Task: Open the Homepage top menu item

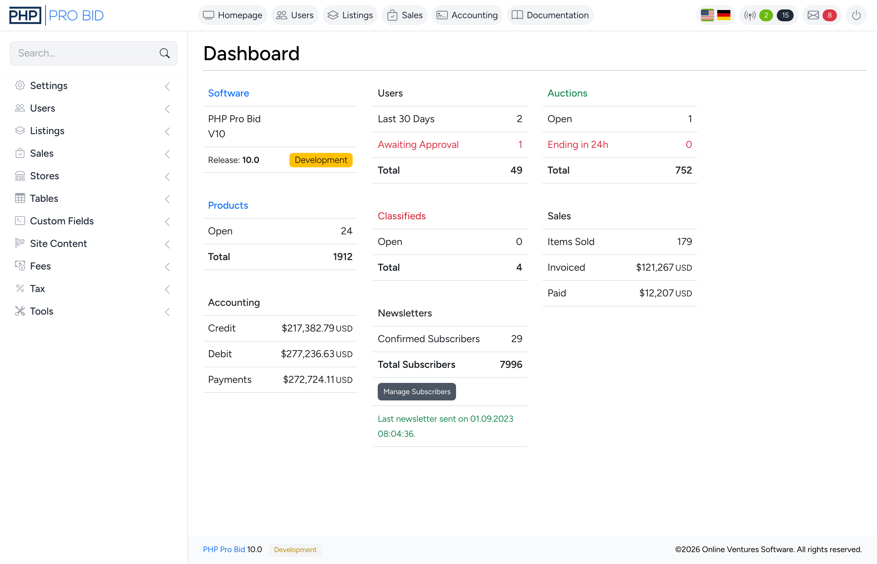Action: tap(232, 15)
